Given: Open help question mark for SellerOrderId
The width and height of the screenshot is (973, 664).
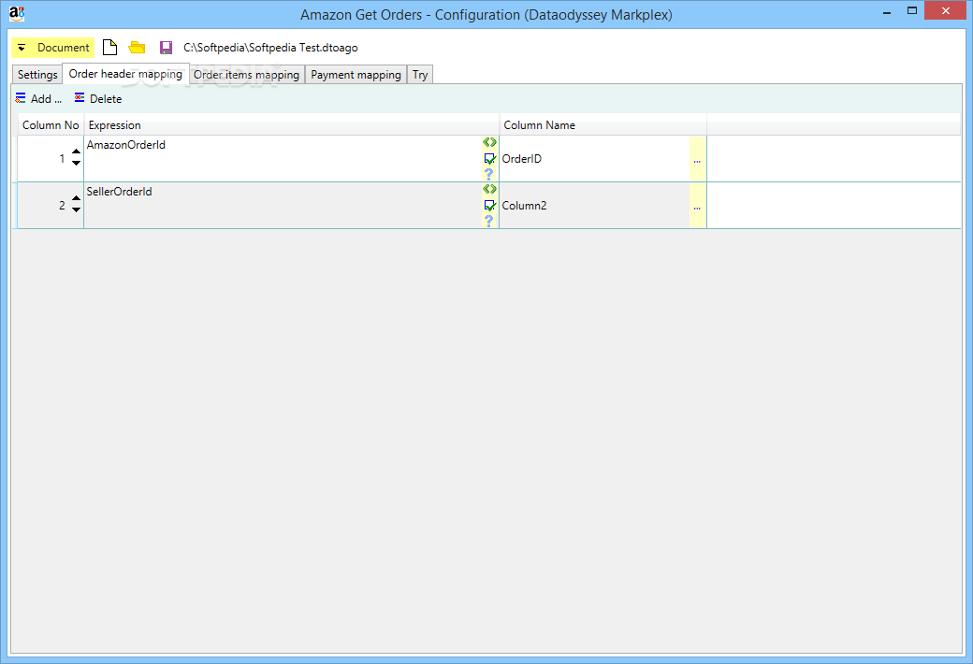Looking at the screenshot, I should [x=489, y=221].
